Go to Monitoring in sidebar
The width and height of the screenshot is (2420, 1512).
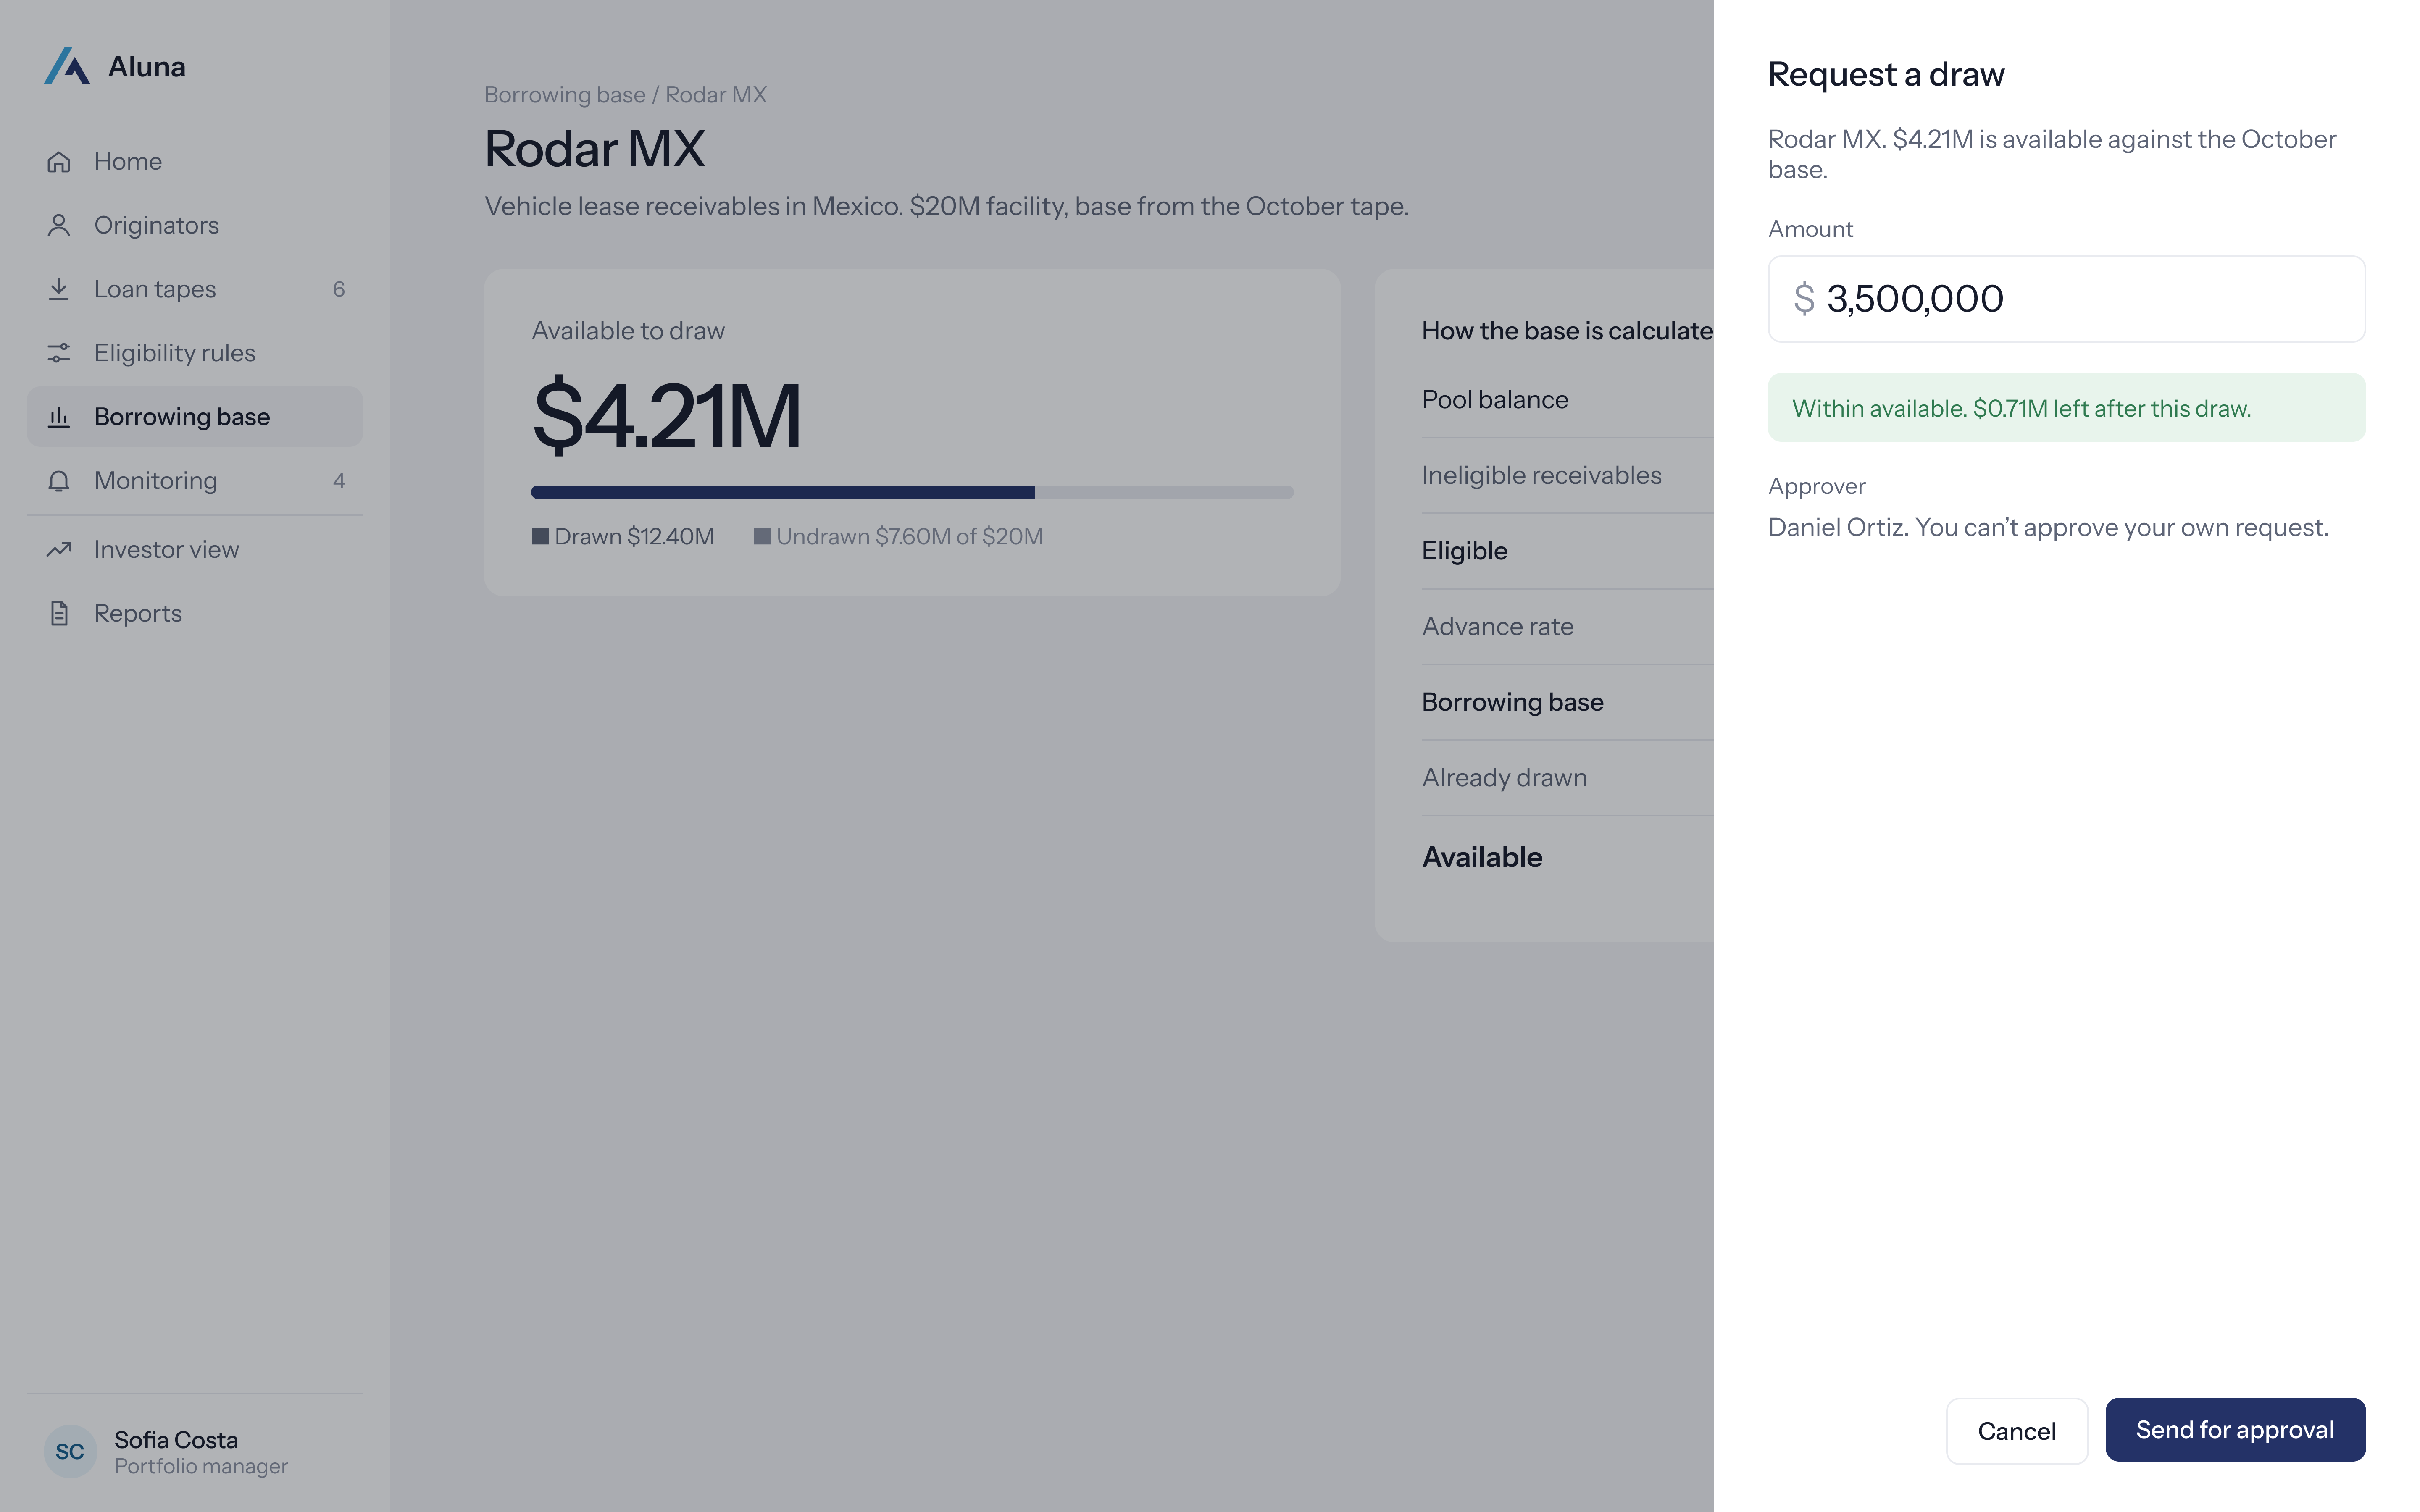coord(195,481)
